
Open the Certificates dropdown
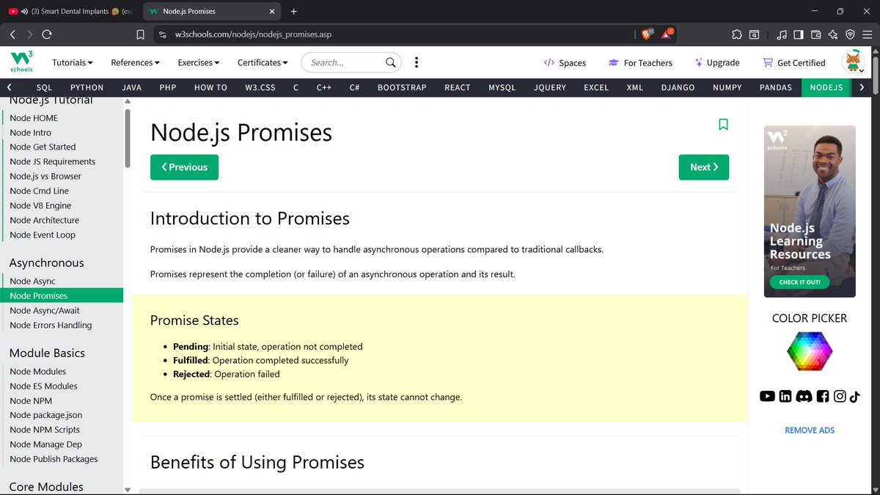click(x=263, y=62)
